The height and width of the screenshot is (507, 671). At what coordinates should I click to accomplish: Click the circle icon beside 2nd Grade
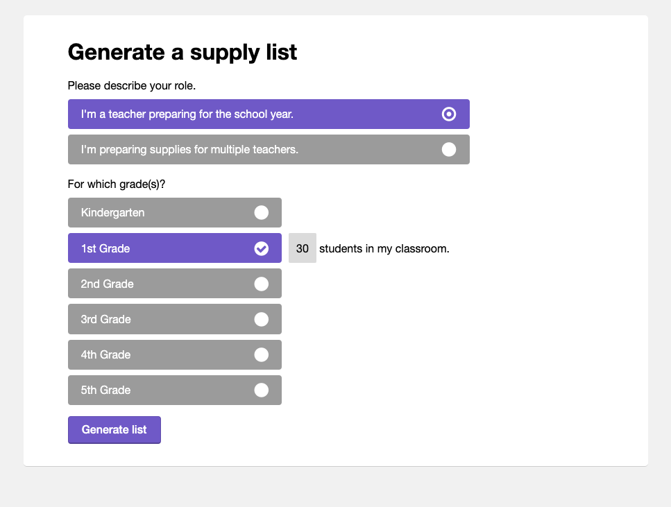pyautogui.click(x=261, y=284)
